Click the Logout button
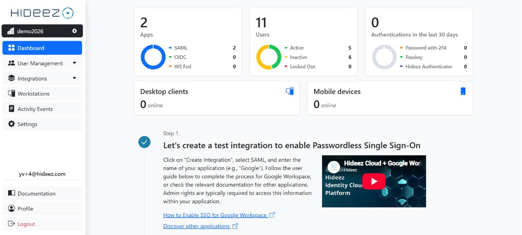Viewport: 522px width, 235px height. pos(42,224)
